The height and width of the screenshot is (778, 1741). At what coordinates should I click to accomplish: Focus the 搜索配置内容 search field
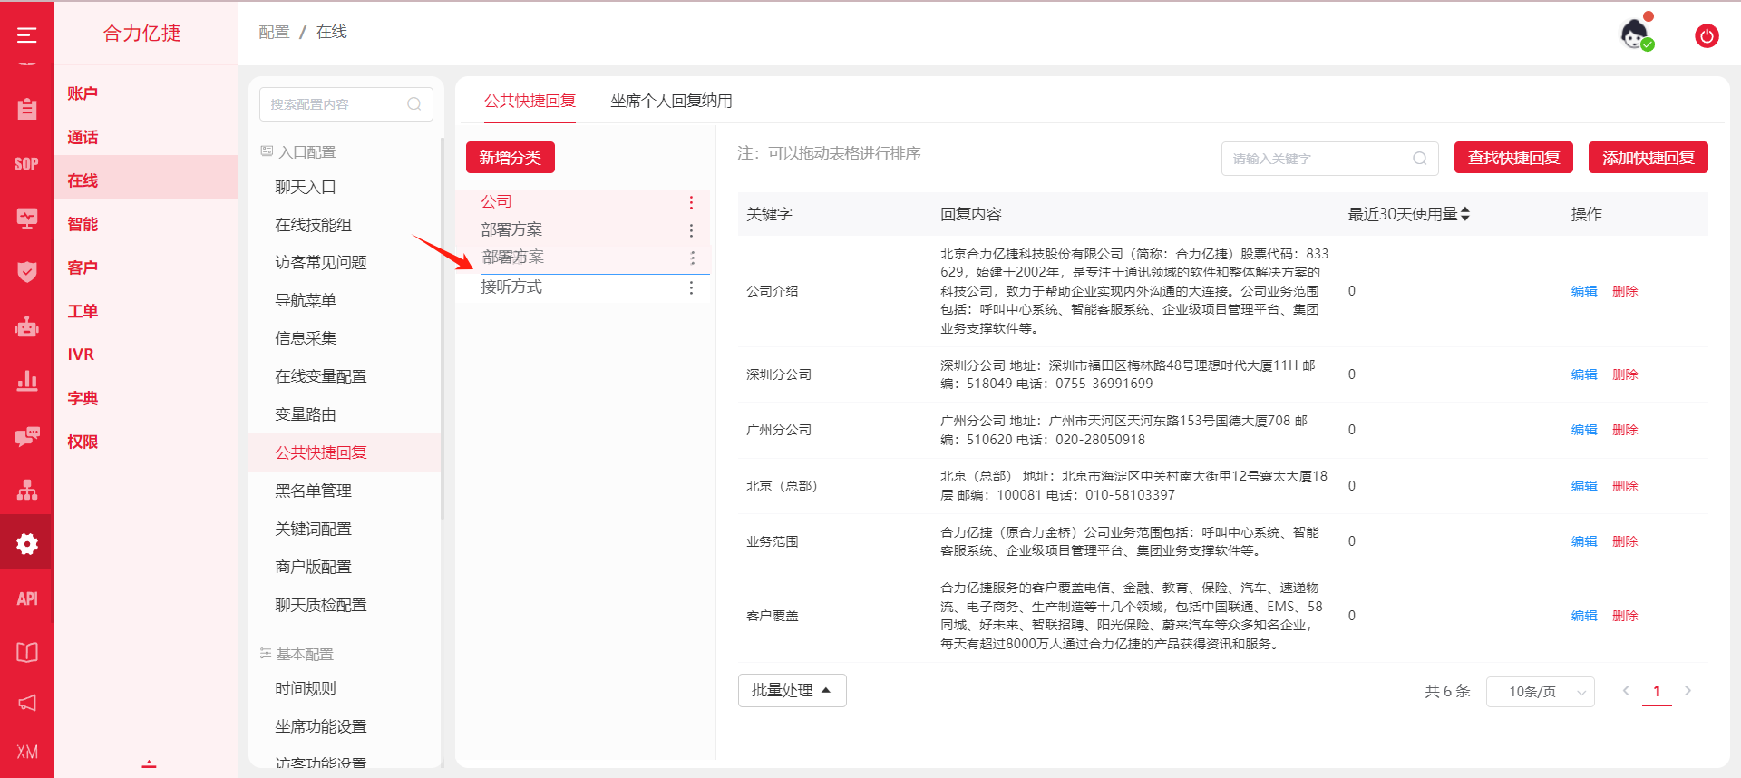[x=346, y=104]
